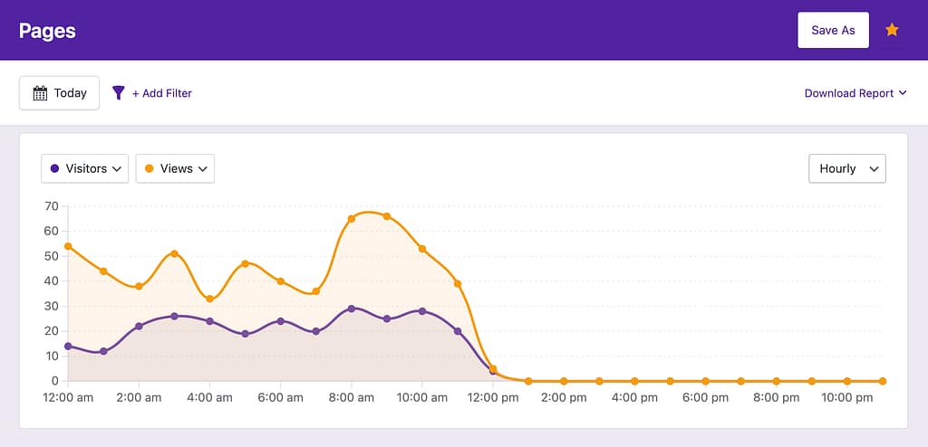This screenshot has height=447, width=928.
Task: Click the + Add Filter link
Action: click(162, 92)
